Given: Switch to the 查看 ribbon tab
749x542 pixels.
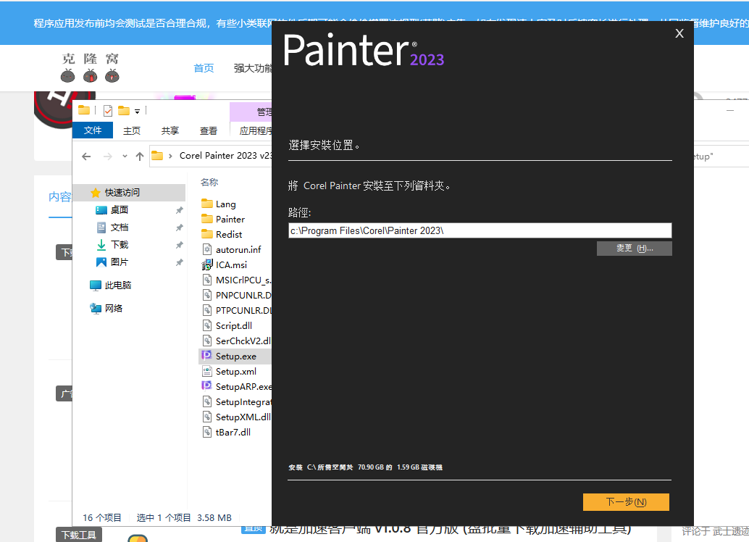Looking at the screenshot, I should [209, 130].
